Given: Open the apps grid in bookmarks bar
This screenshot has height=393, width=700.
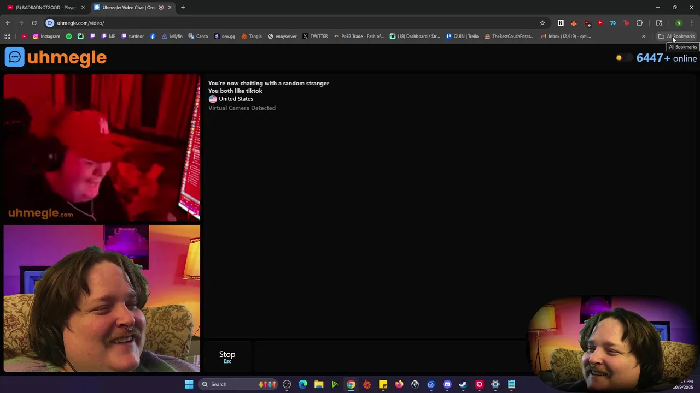Looking at the screenshot, I should point(7,37).
